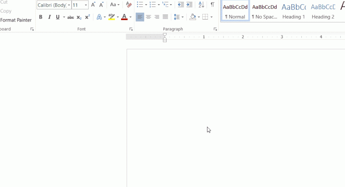The height and width of the screenshot is (187, 345).
Task: Toggle Bold formatting
Action: tap(41, 17)
